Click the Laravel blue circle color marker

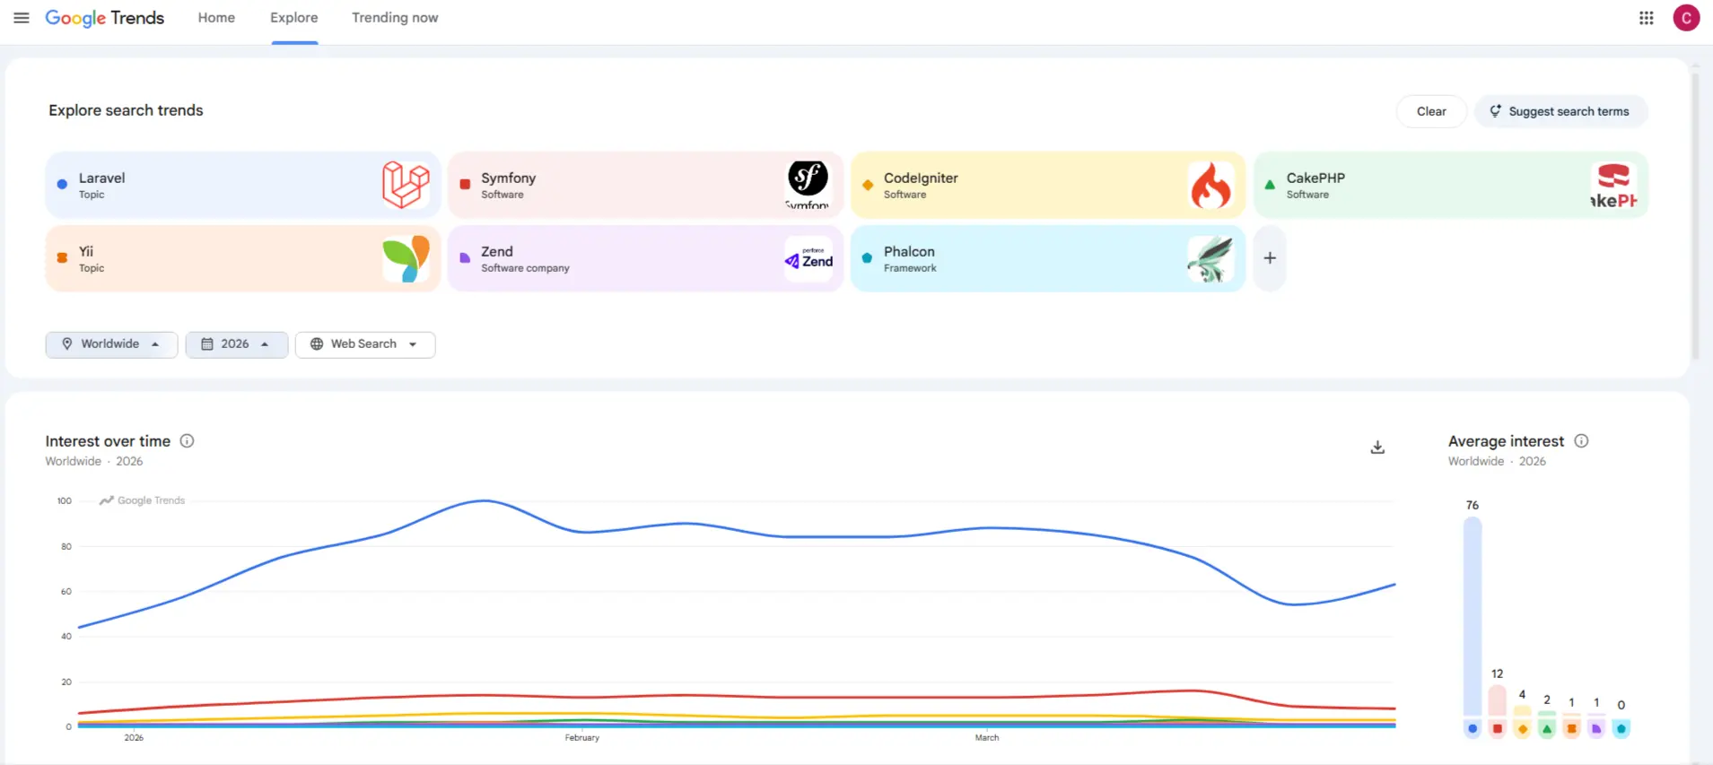[62, 184]
